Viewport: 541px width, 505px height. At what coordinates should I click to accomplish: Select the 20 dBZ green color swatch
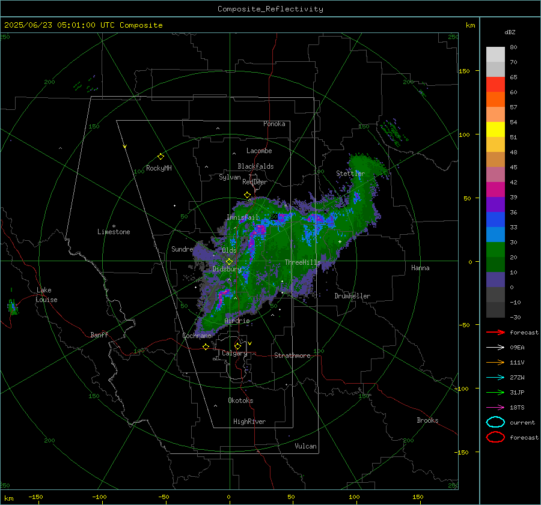(495, 249)
